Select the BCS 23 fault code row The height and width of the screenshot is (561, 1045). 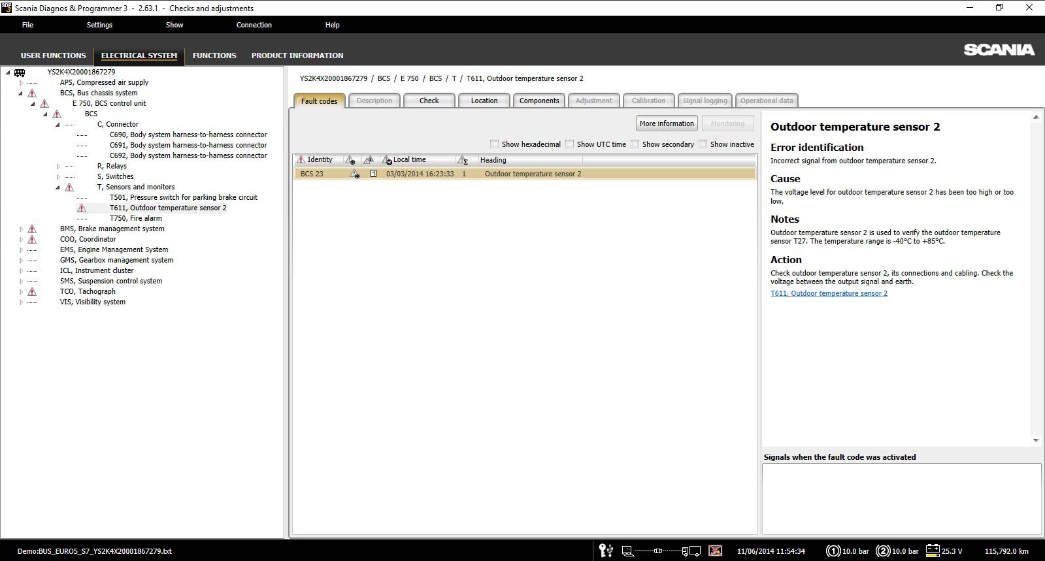point(524,174)
